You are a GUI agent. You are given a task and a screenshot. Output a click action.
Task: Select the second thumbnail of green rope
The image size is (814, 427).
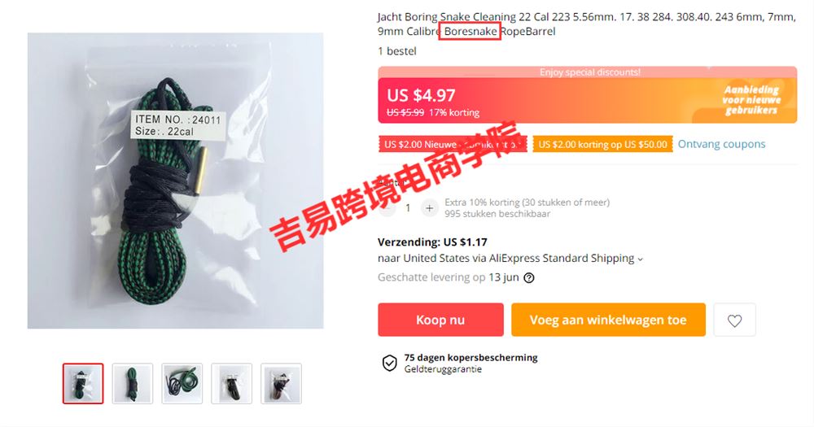tap(133, 383)
